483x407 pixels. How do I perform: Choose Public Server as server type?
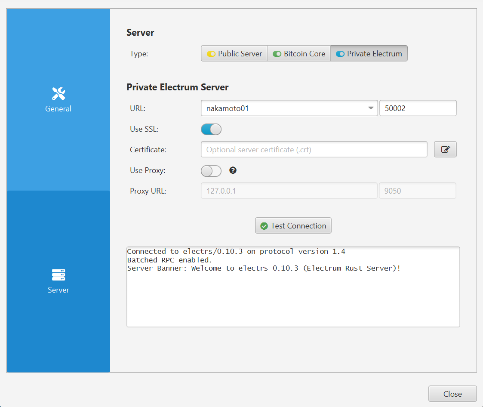tap(234, 54)
